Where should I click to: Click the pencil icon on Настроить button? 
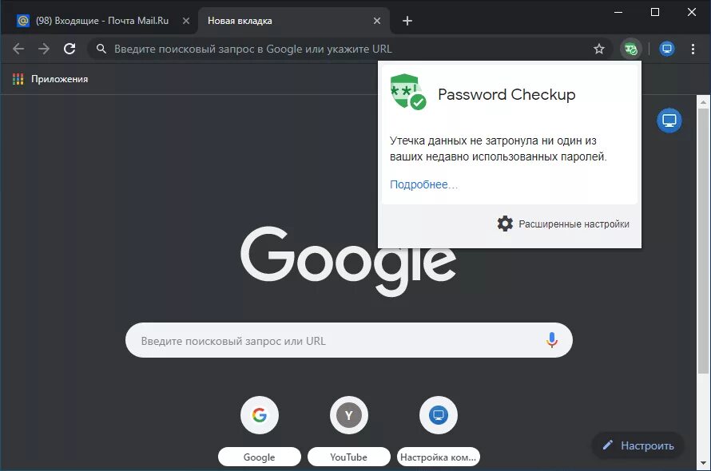click(608, 445)
